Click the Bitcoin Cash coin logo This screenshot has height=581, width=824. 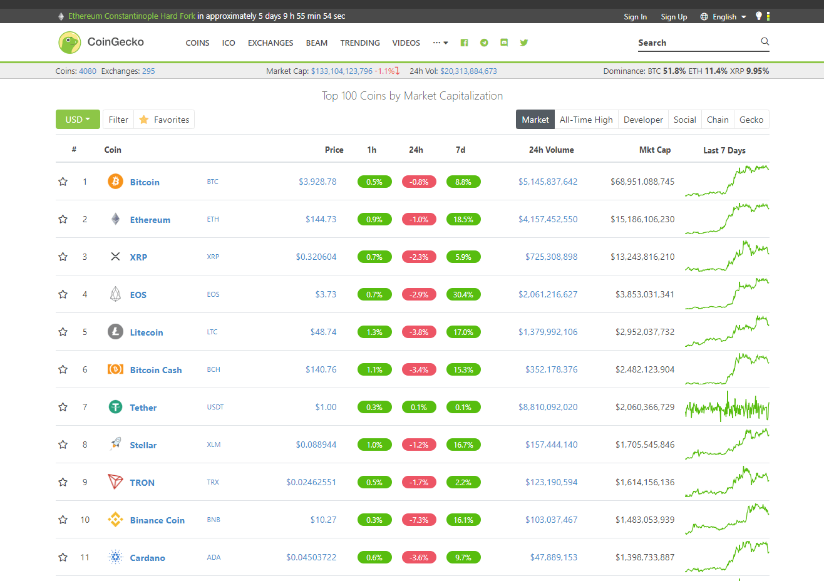(x=115, y=369)
